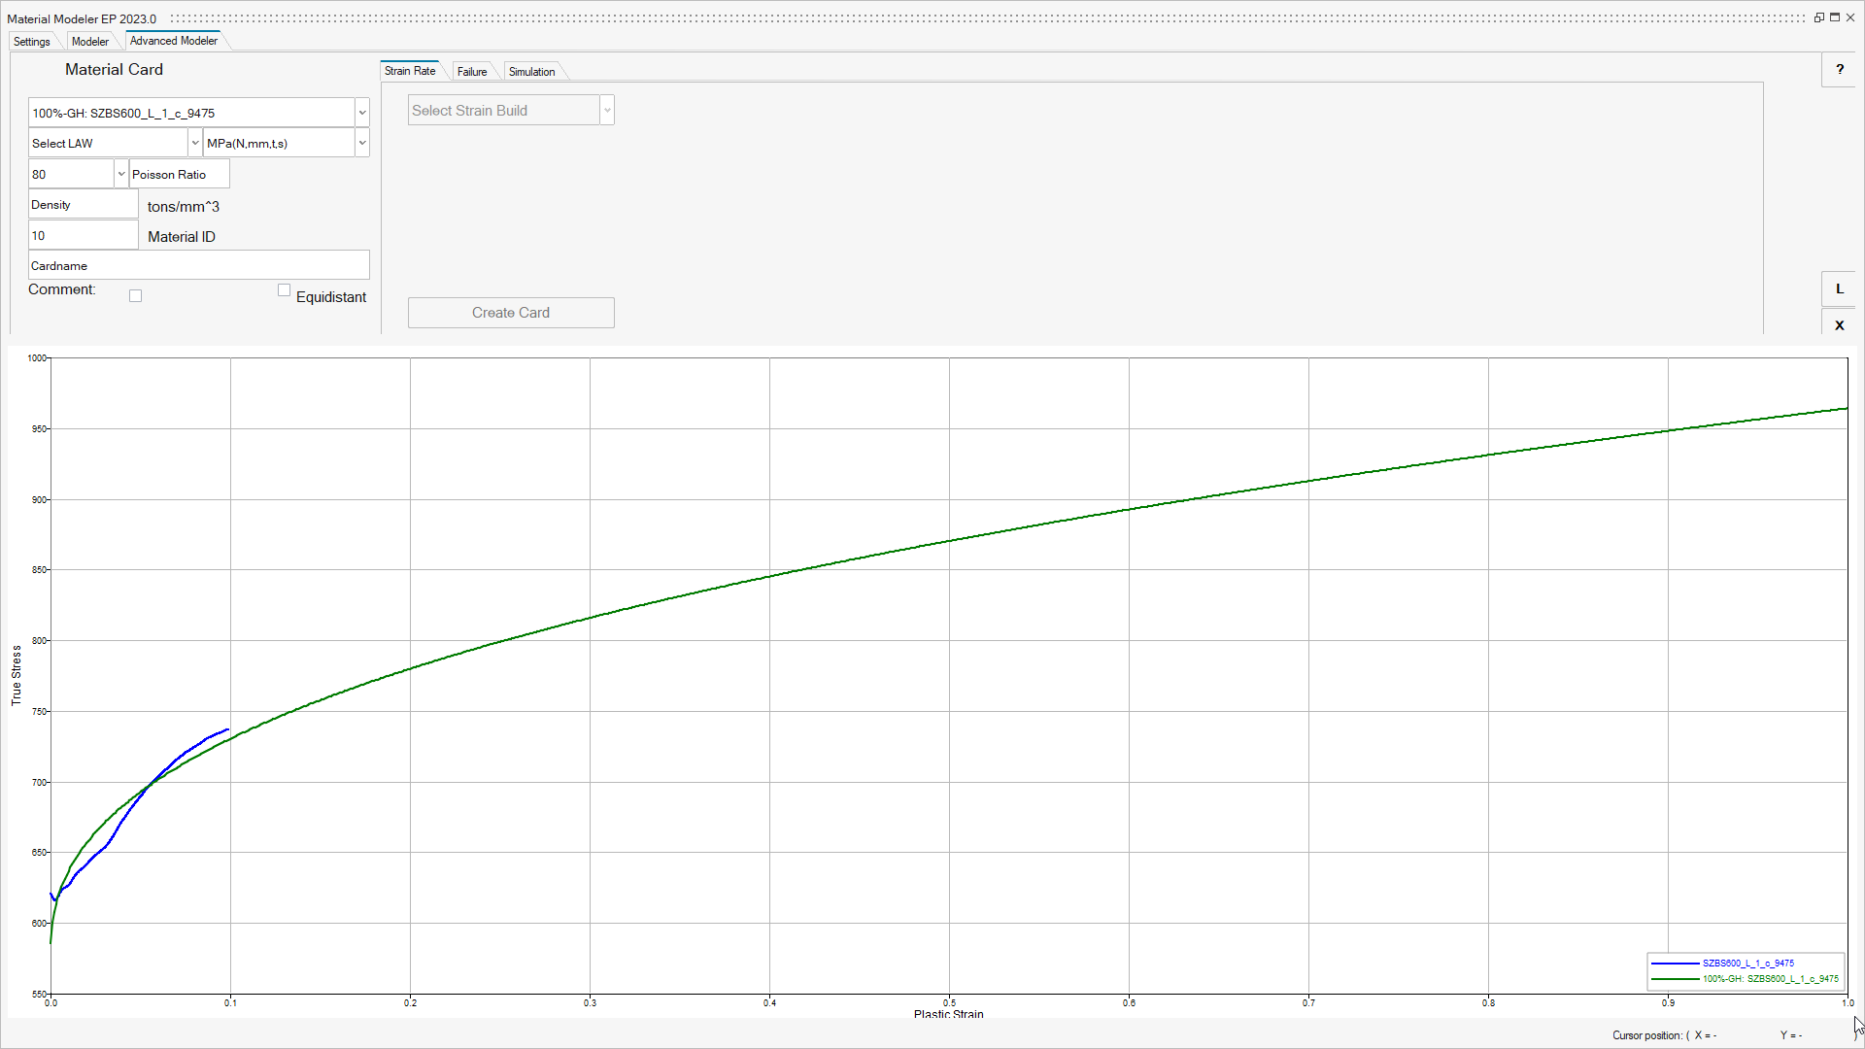Click into the Cardname input field
Viewport: 1865px width, 1049px height.
click(x=198, y=265)
